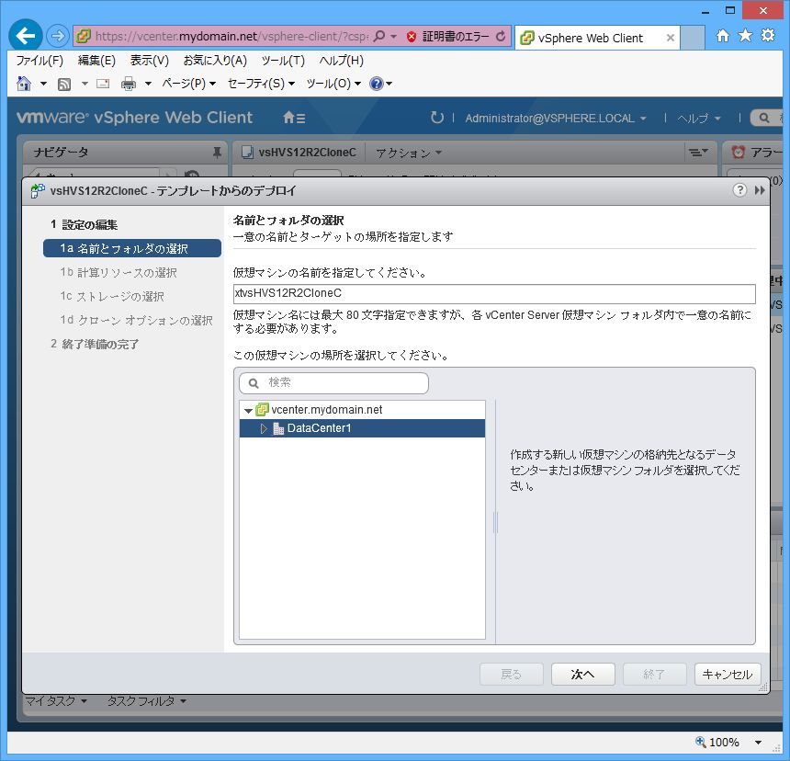The height and width of the screenshot is (761, 790).
Task: Open the 編集(E) menu
Action: 96,61
